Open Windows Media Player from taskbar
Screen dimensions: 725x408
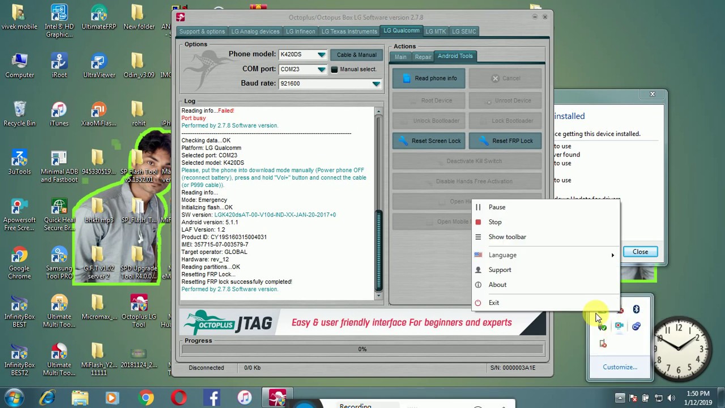(112, 398)
